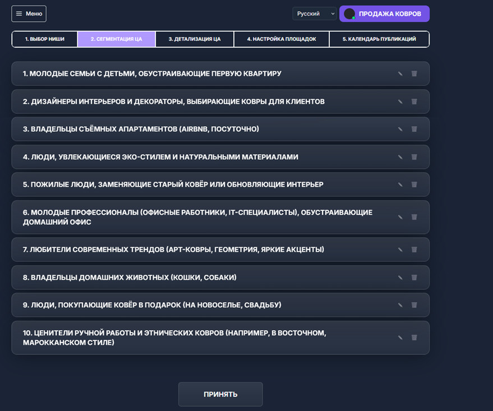This screenshot has height=411, width=493.
Task: Delete segment 9 about carpet gift buyers
Action: click(414, 305)
